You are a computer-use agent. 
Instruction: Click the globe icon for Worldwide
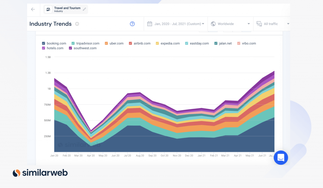point(213,24)
